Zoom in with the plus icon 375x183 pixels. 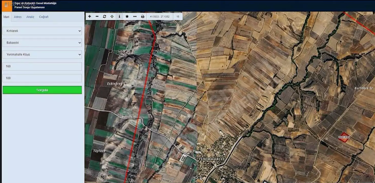[90, 16]
